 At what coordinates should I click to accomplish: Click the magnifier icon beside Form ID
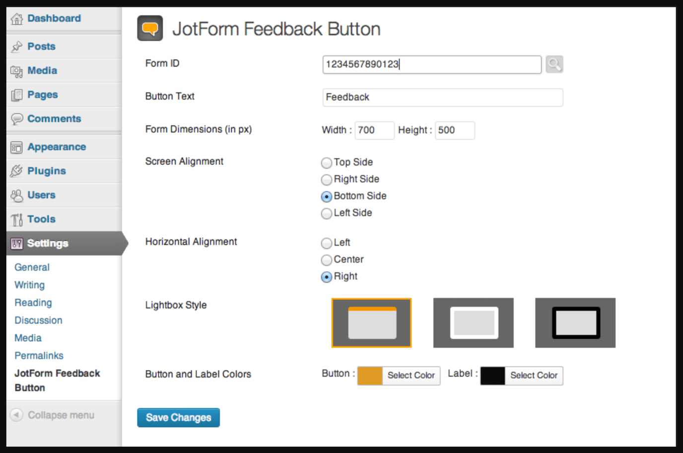click(x=554, y=64)
